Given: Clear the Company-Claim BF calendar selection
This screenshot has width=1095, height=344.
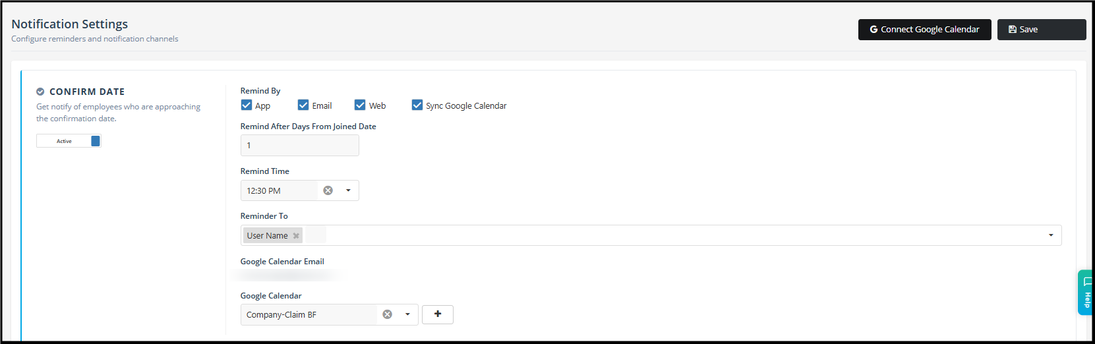Looking at the screenshot, I should click(x=388, y=314).
